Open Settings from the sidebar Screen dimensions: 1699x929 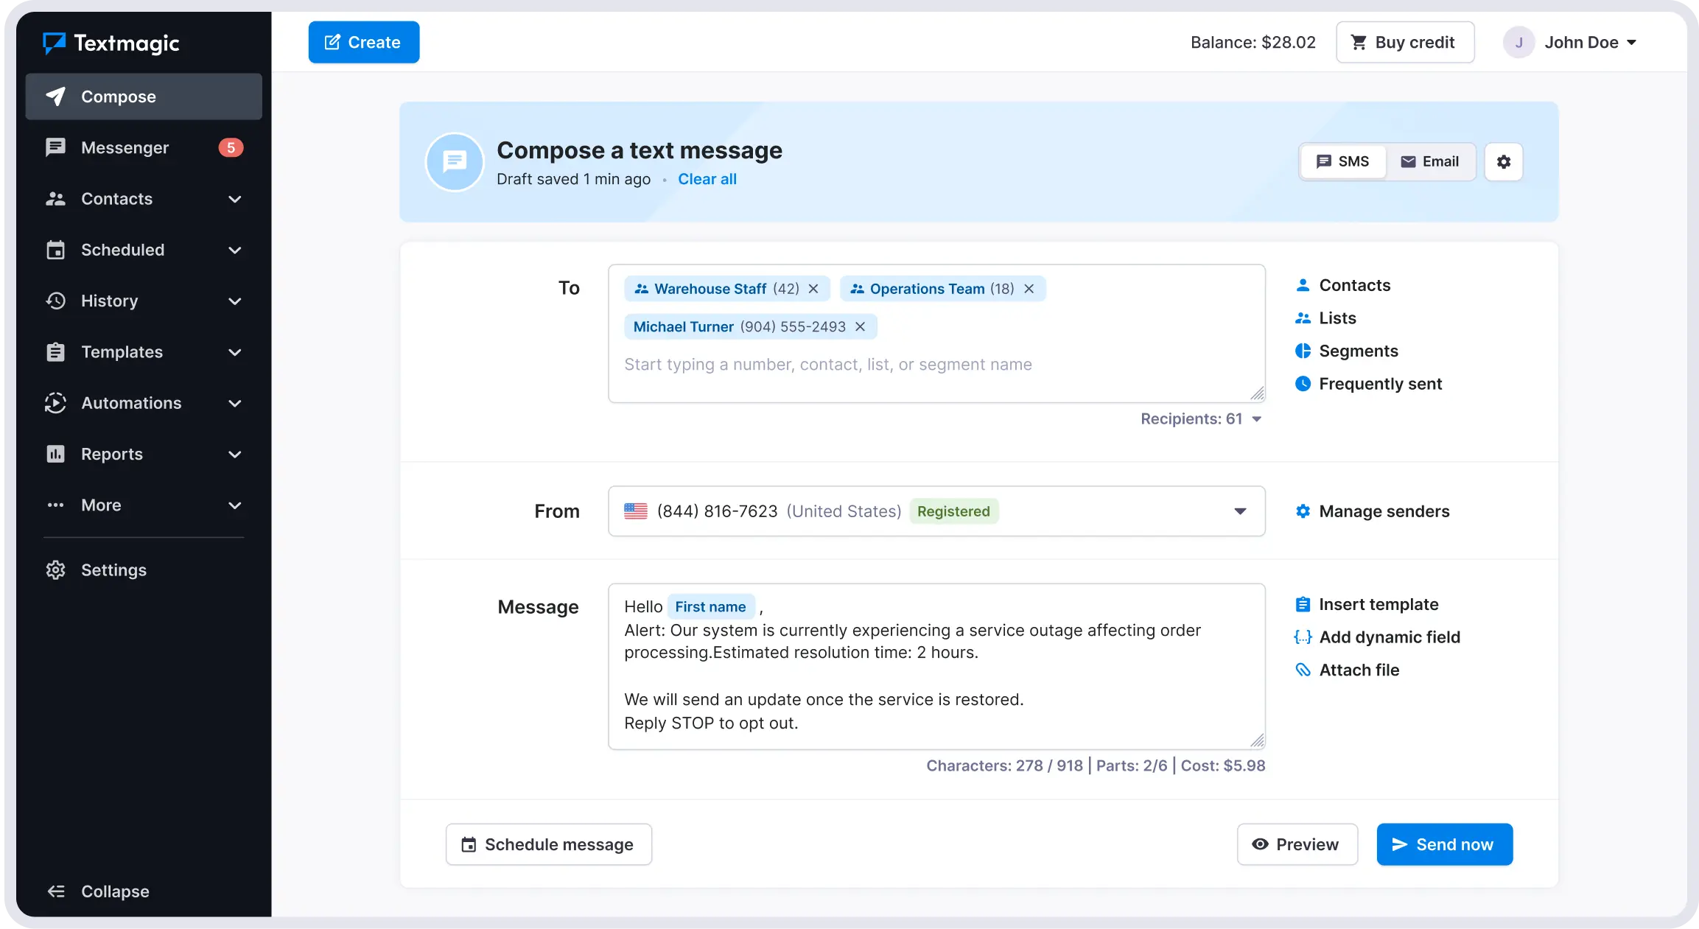(x=113, y=570)
